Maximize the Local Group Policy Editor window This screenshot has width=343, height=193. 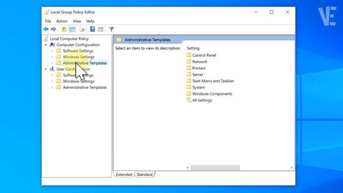(x=272, y=12)
